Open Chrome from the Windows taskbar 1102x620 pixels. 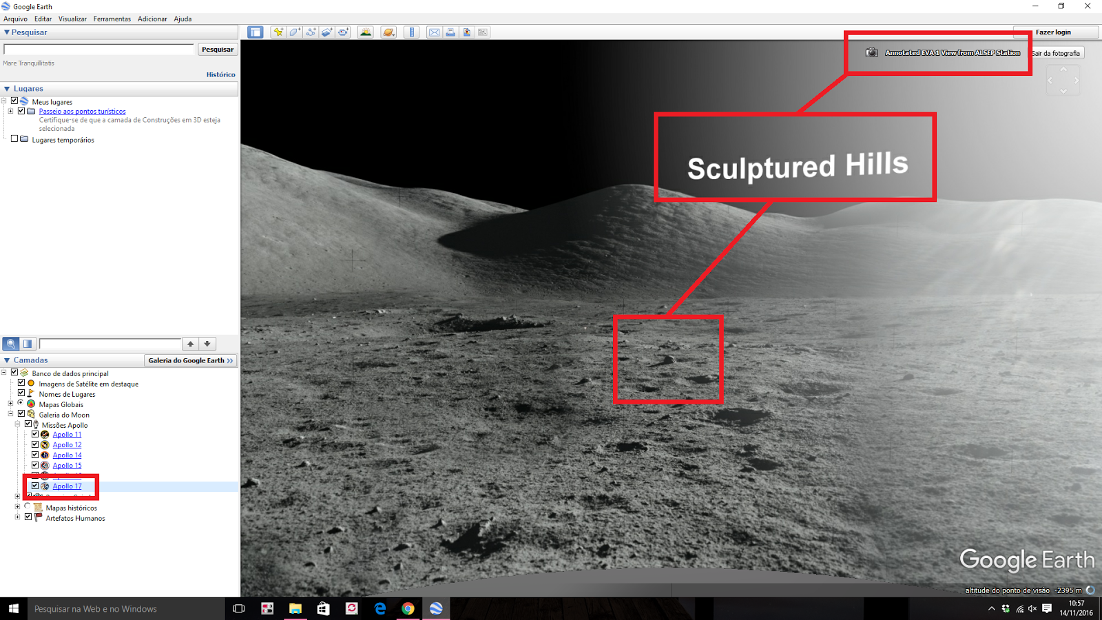(408, 608)
